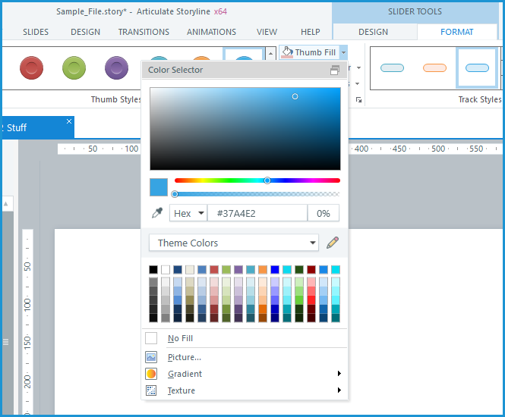This screenshot has width=505, height=417.
Task: Click the hue slider handle
Action: (x=267, y=180)
